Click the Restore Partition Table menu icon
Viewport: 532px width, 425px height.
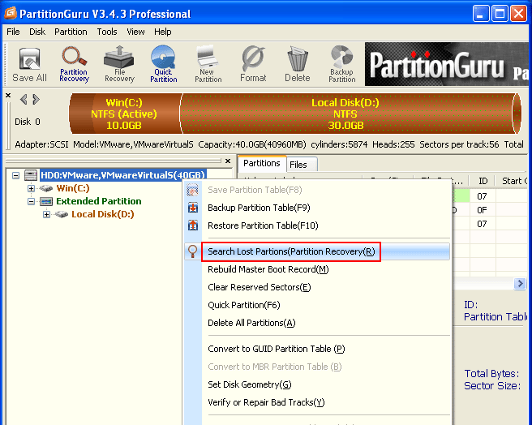coord(193,225)
